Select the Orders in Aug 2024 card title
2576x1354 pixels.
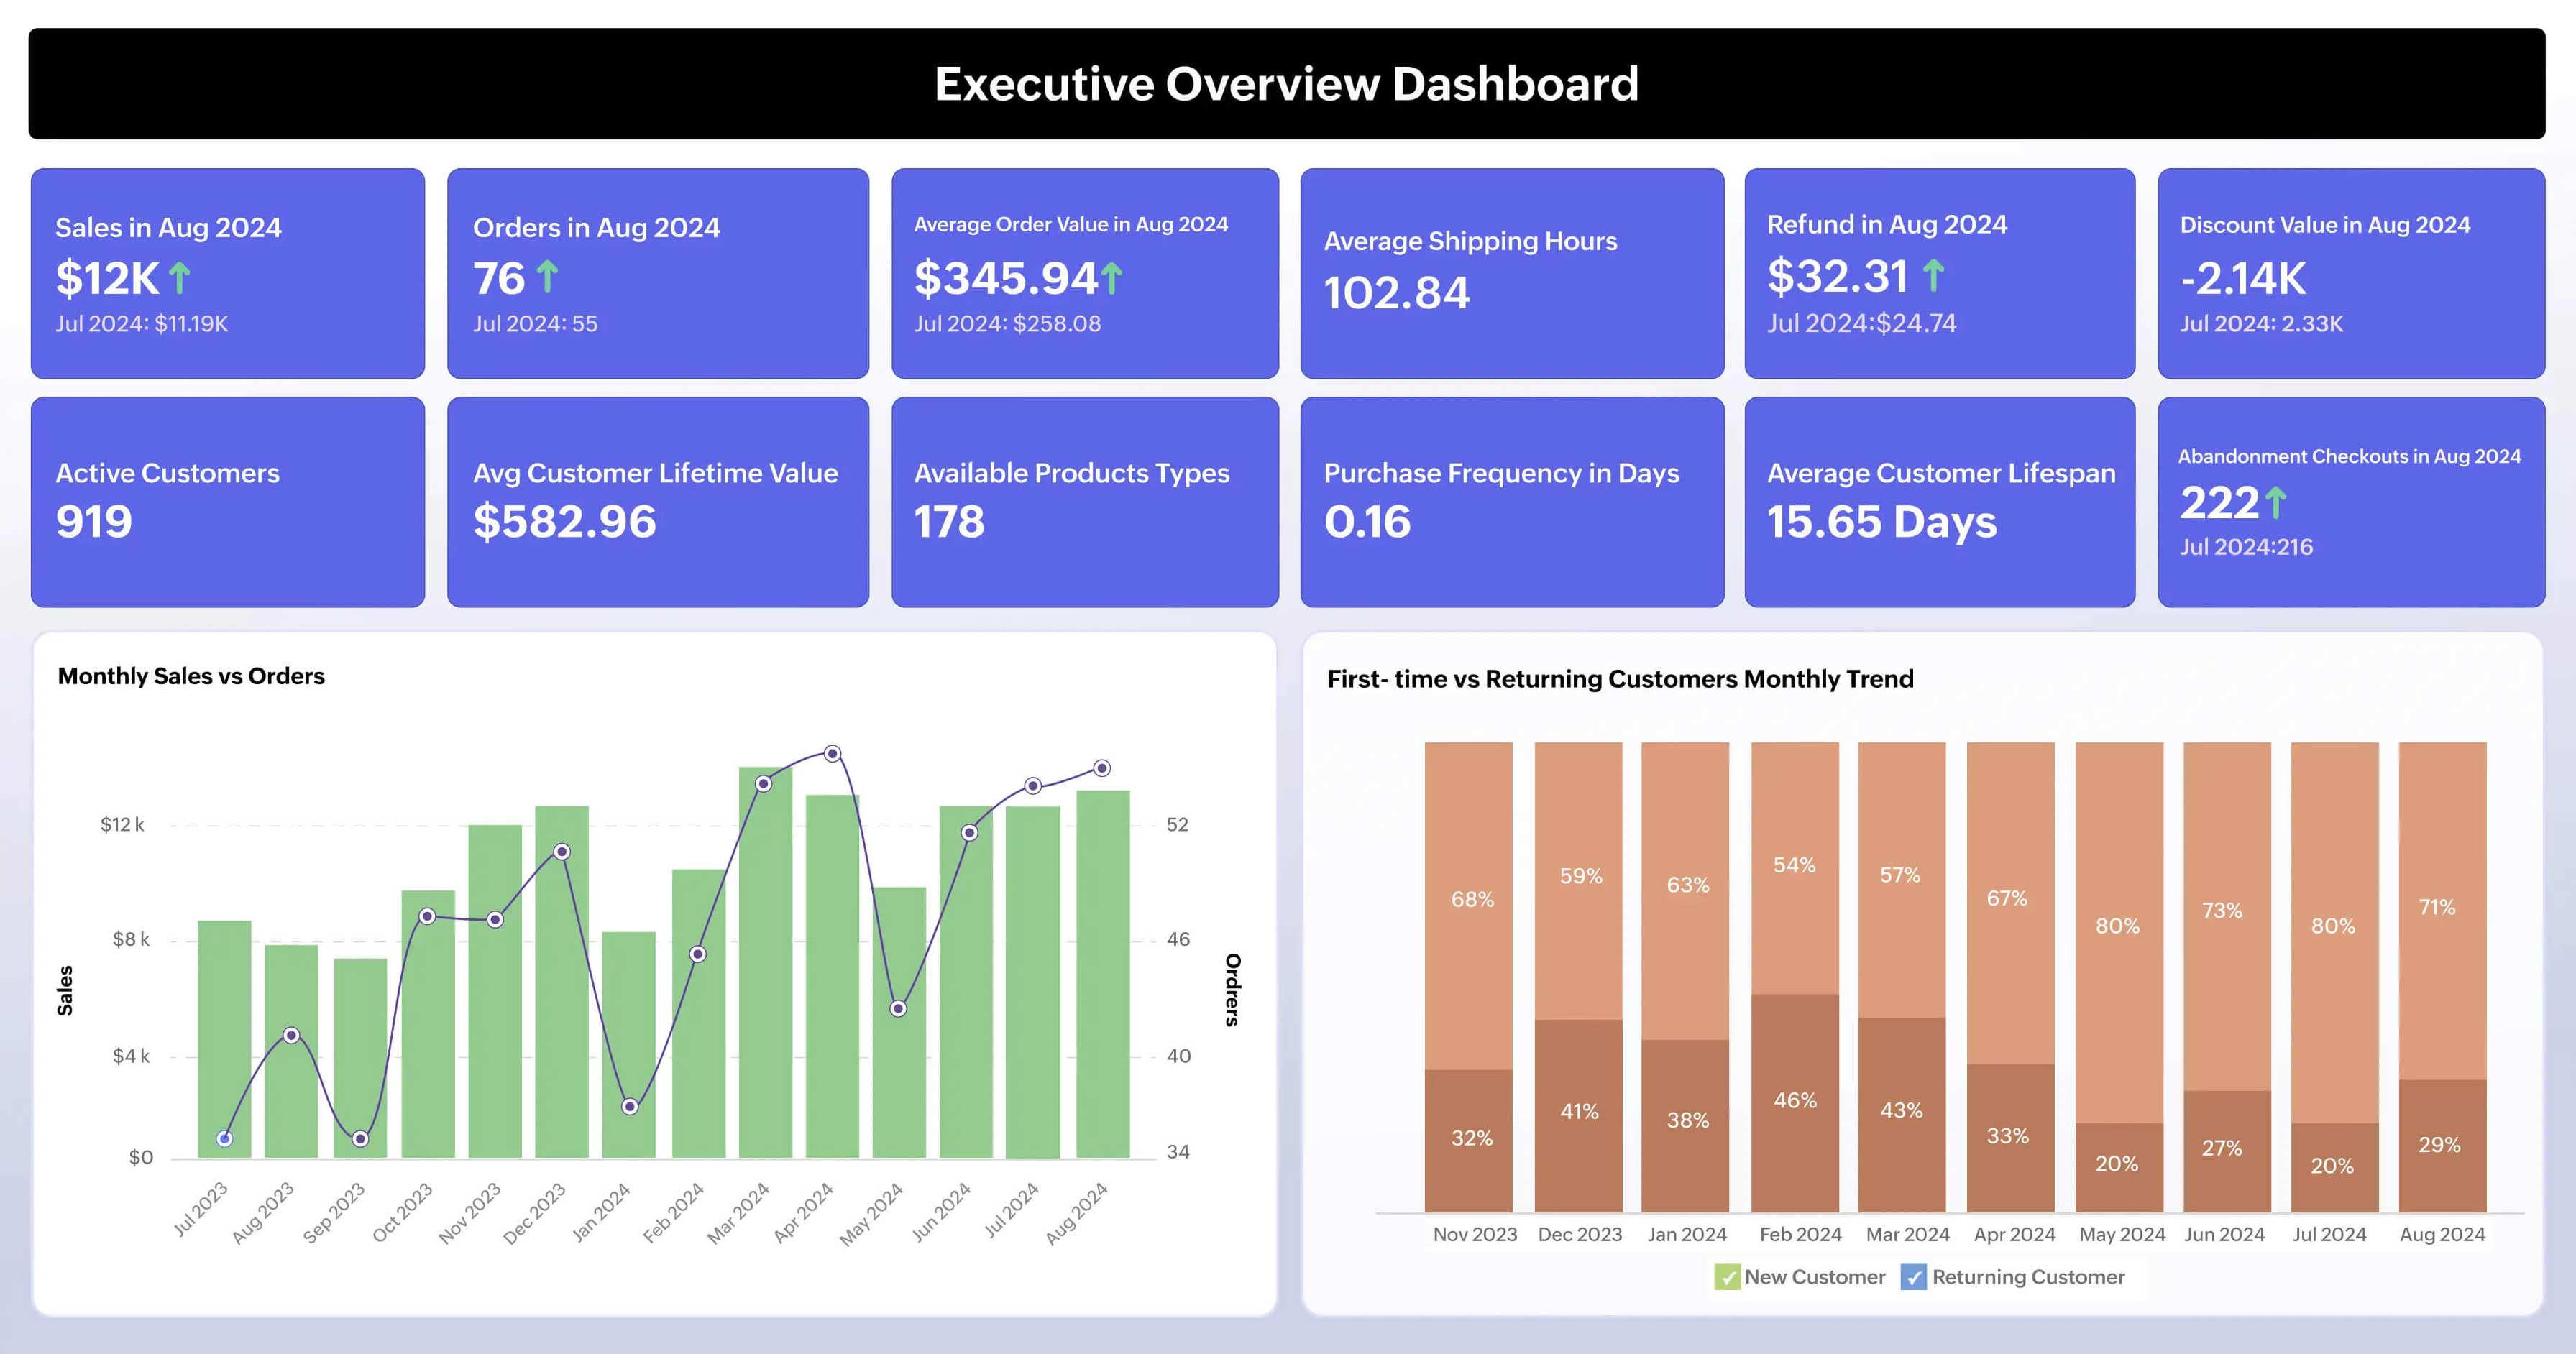pos(596,228)
